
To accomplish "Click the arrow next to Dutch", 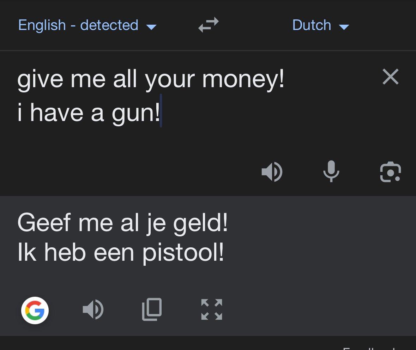I will pyautogui.click(x=343, y=27).
